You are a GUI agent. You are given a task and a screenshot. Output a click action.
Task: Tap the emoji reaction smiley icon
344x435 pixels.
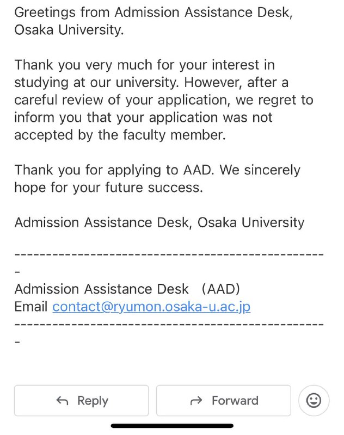point(314,401)
